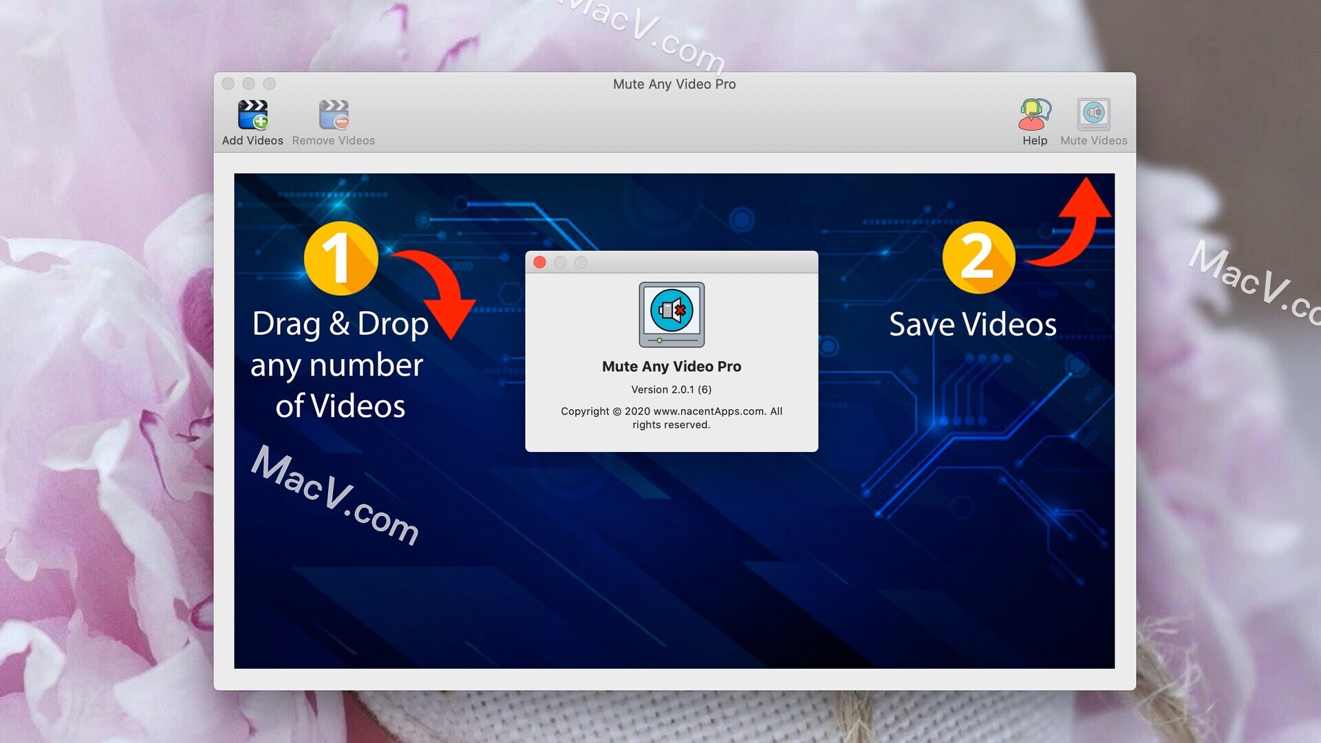Click the copyright www.nacentApps.com text

[672, 418]
